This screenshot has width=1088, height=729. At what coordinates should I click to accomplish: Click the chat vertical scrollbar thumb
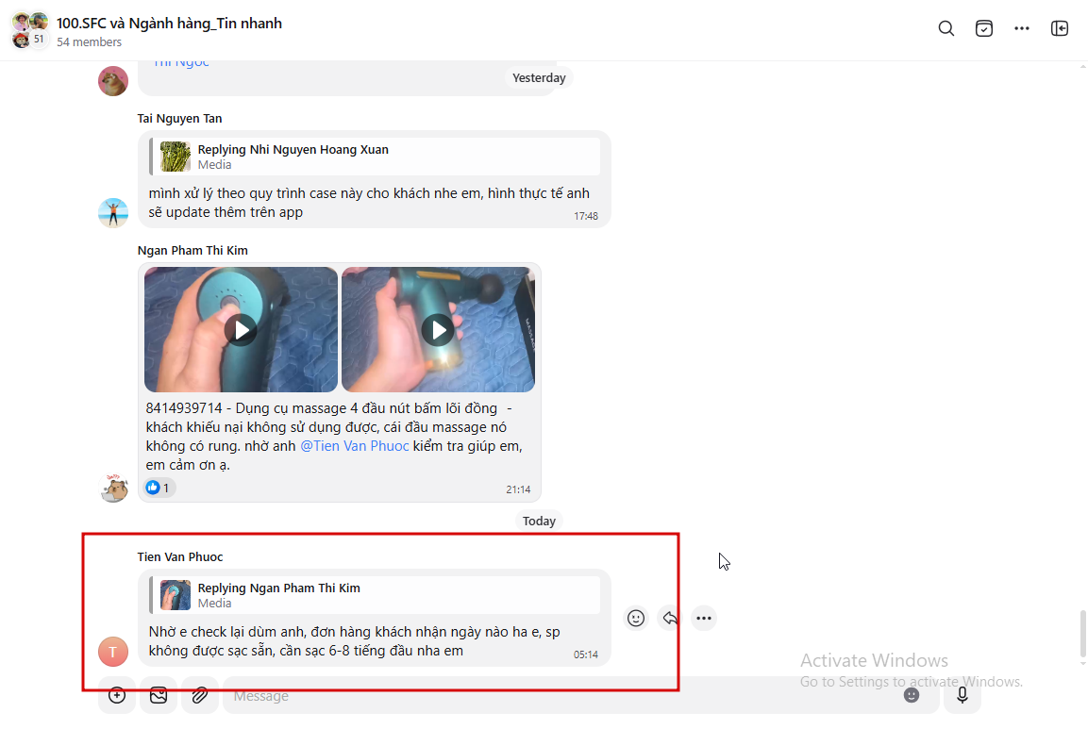pyautogui.click(x=1082, y=634)
